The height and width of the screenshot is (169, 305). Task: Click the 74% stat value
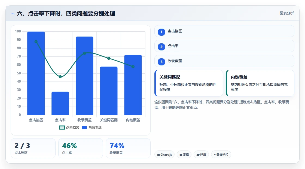click(x=117, y=146)
